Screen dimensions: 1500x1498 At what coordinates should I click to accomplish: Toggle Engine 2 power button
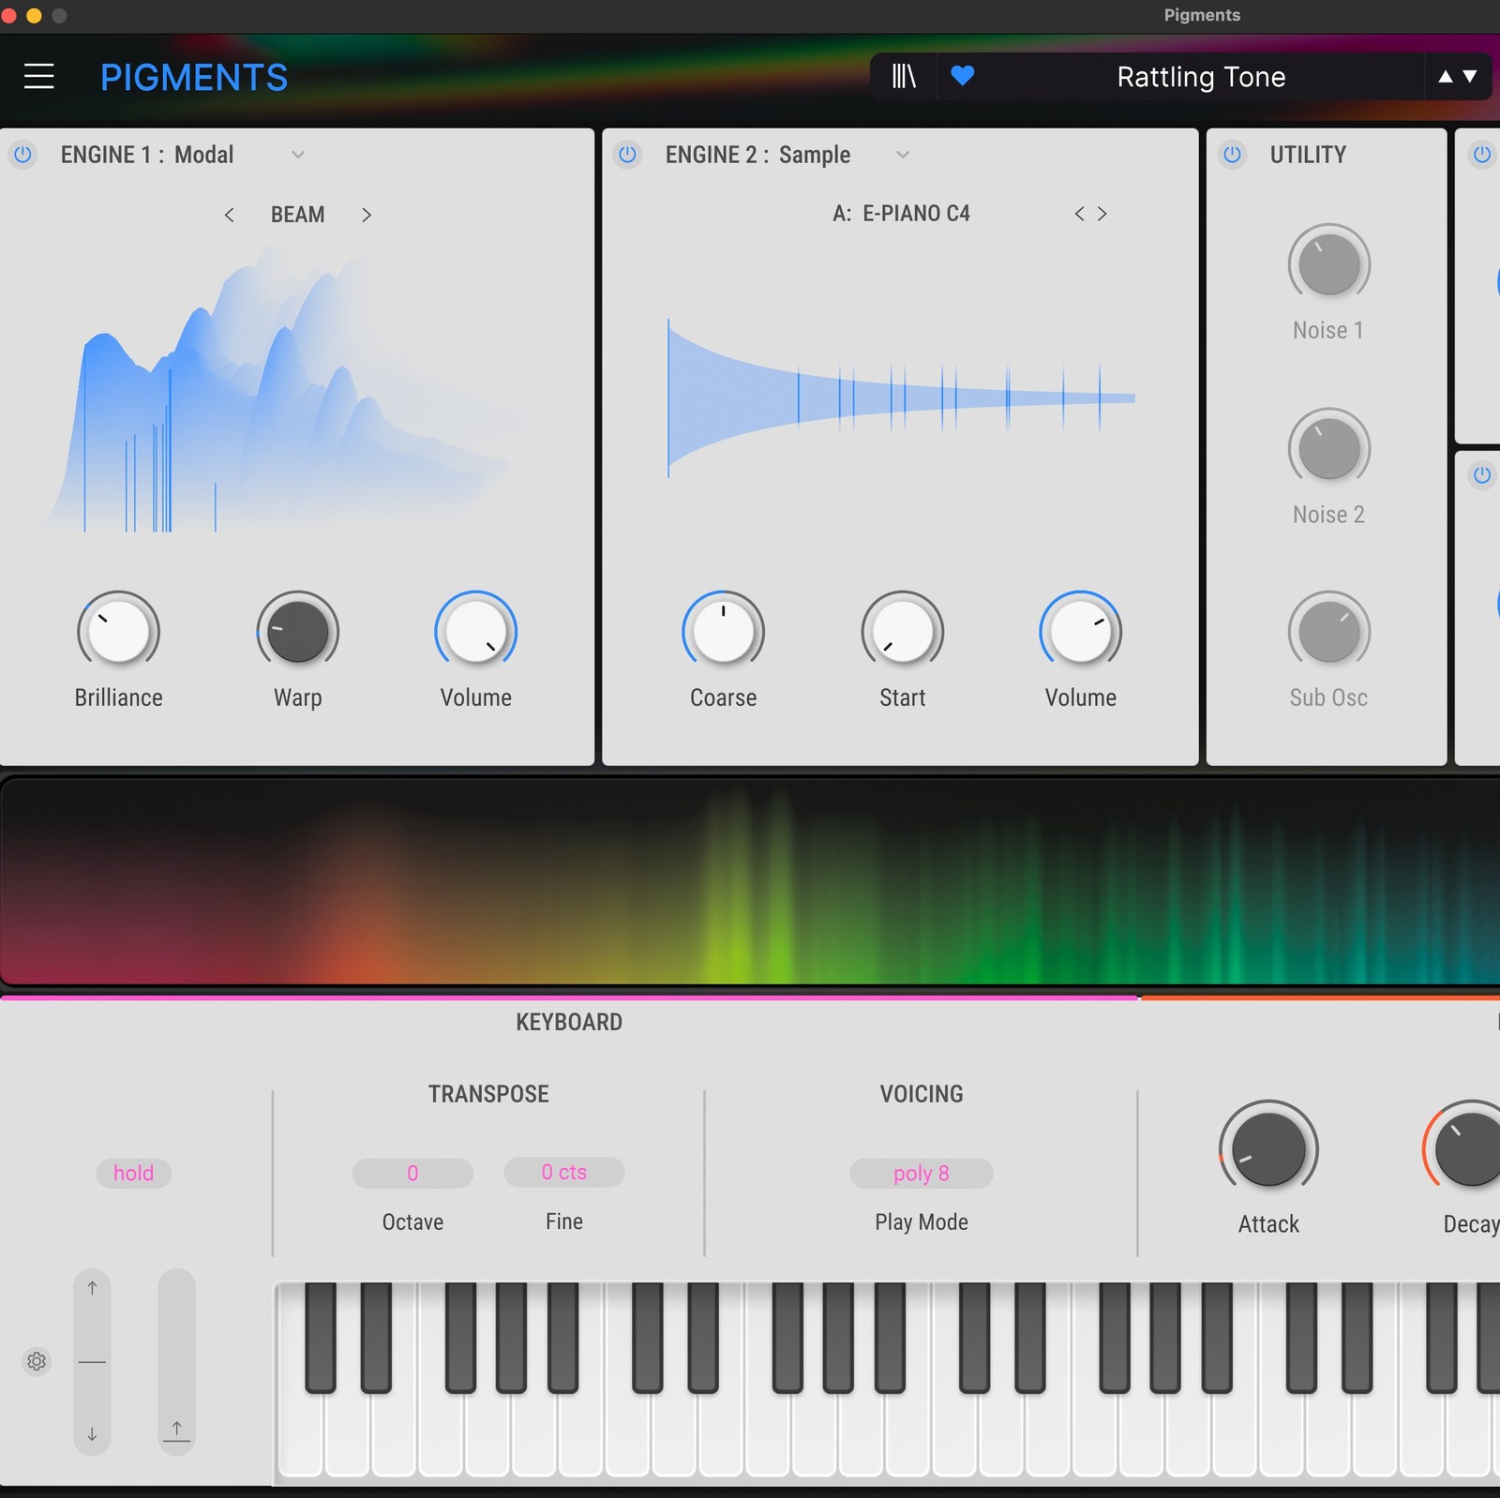[x=628, y=154]
